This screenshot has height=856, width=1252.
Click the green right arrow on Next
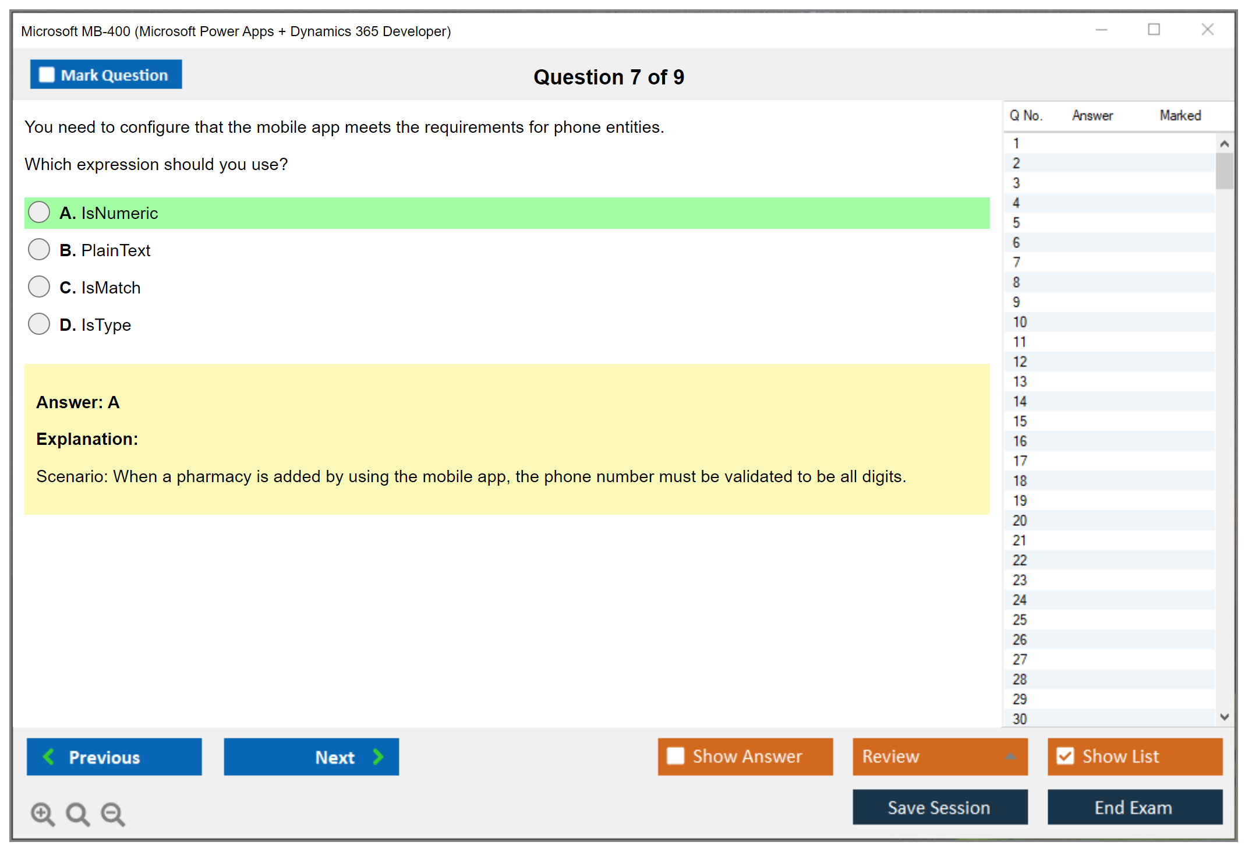378,756
